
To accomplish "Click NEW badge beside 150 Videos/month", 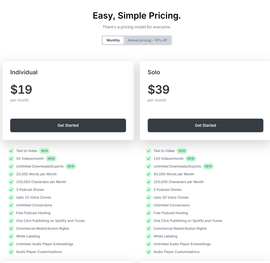I will click(191, 159).
